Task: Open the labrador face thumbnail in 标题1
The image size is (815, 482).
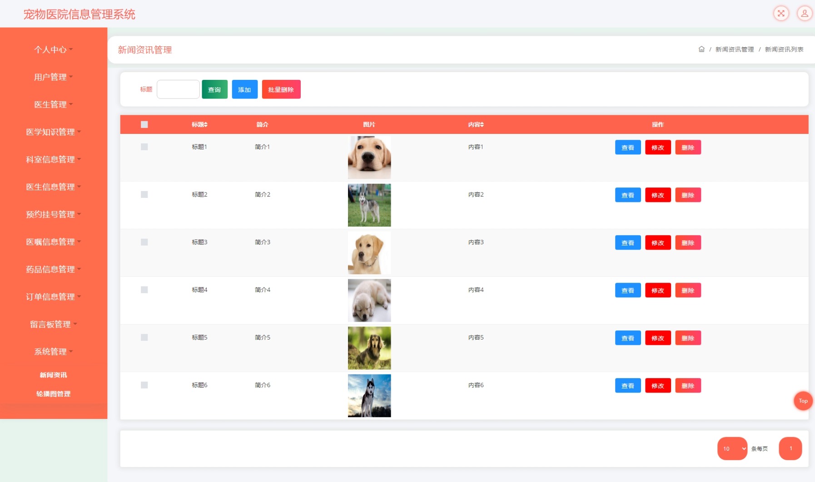Action: pos(369,157)
